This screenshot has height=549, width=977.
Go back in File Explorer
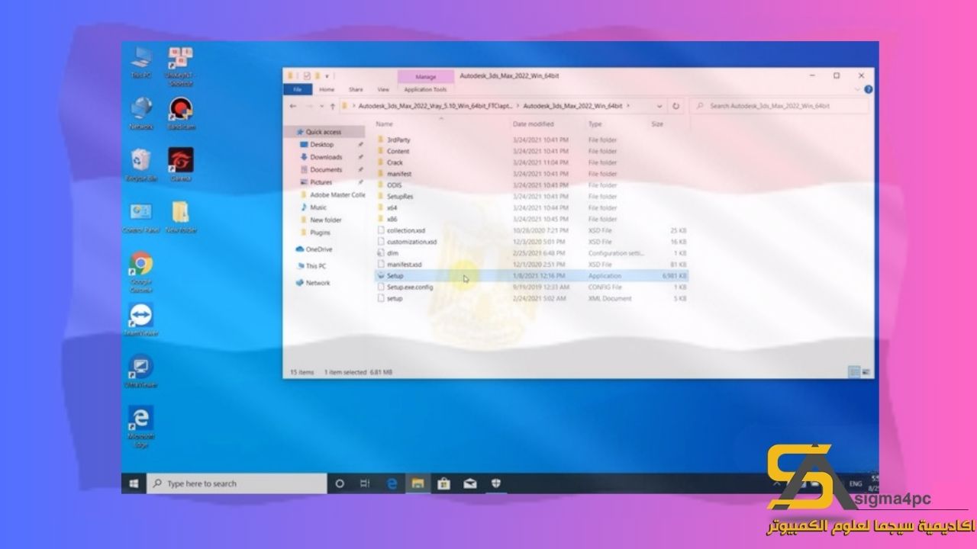pos(295,106)
